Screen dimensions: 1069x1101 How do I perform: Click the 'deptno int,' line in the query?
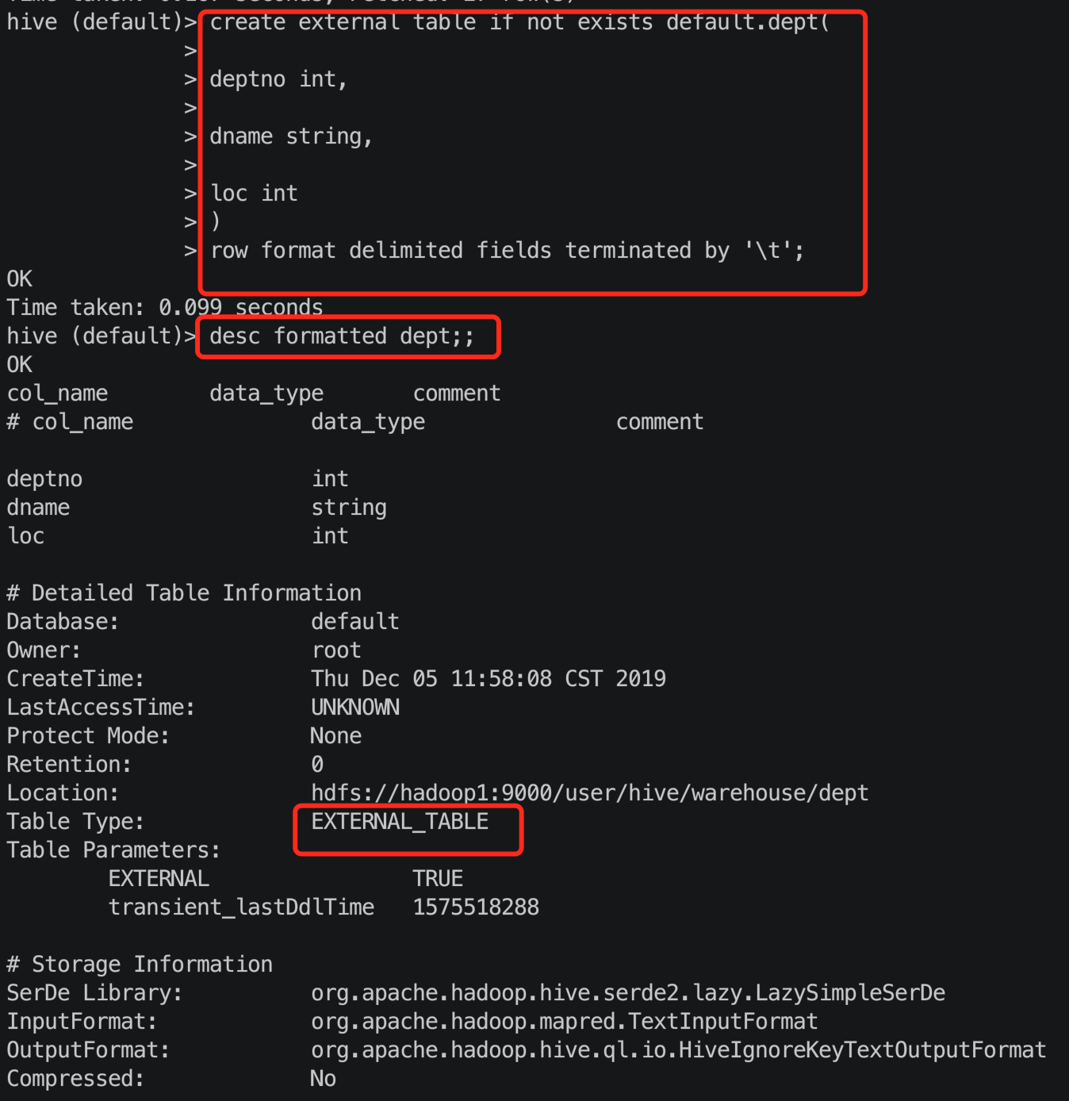point(278,79)
